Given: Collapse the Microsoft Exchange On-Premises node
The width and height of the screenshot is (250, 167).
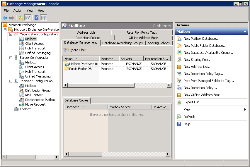Looking at the screenshot, I should (5, 30).
